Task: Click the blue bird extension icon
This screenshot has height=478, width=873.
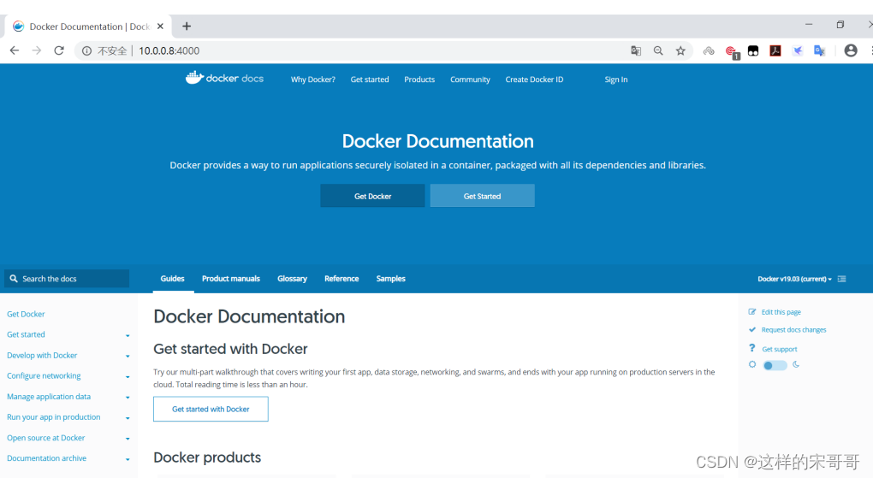Action: coord(798,50)
